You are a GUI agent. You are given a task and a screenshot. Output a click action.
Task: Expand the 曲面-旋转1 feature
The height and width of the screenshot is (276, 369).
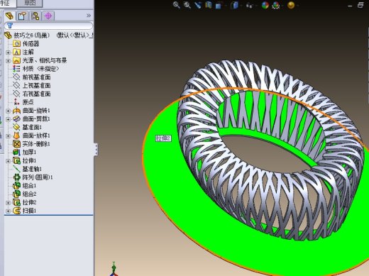[x=8, y=111]
